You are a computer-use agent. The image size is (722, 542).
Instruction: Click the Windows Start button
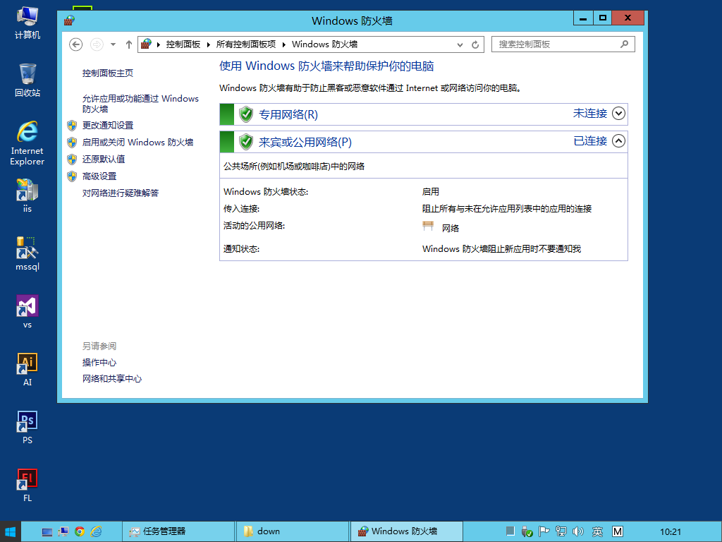coord(10,532)
